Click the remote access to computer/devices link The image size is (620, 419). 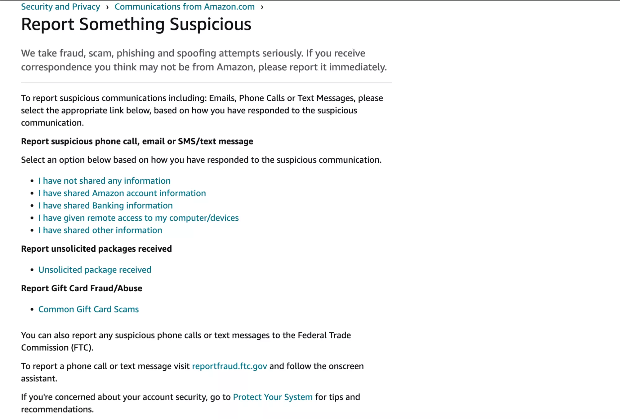click(x=138, y=218)
